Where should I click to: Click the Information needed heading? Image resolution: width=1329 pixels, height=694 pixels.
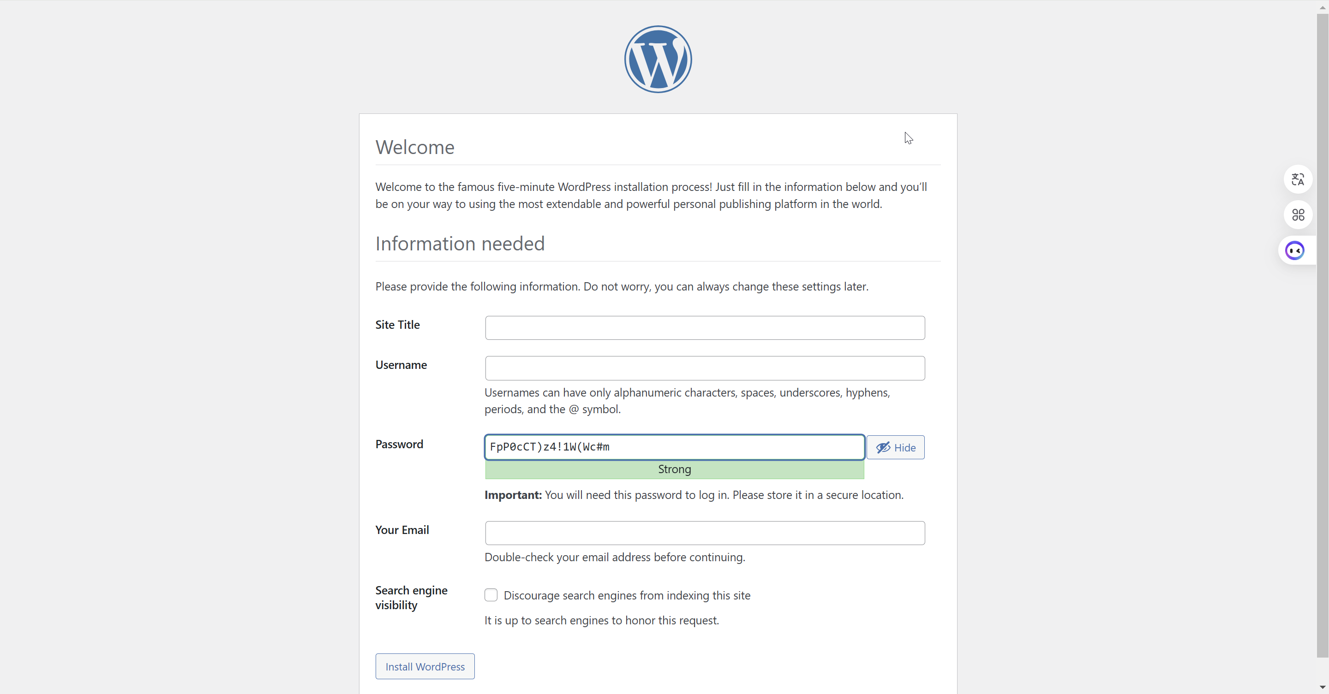(x=460, y=243)
